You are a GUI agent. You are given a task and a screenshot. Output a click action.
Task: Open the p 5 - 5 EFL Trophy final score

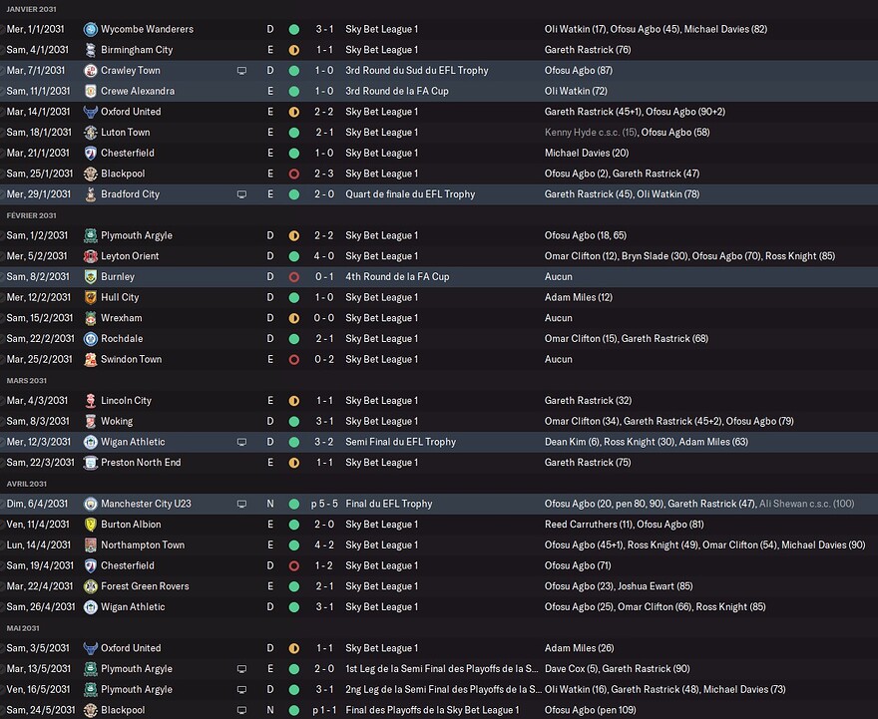324,504
